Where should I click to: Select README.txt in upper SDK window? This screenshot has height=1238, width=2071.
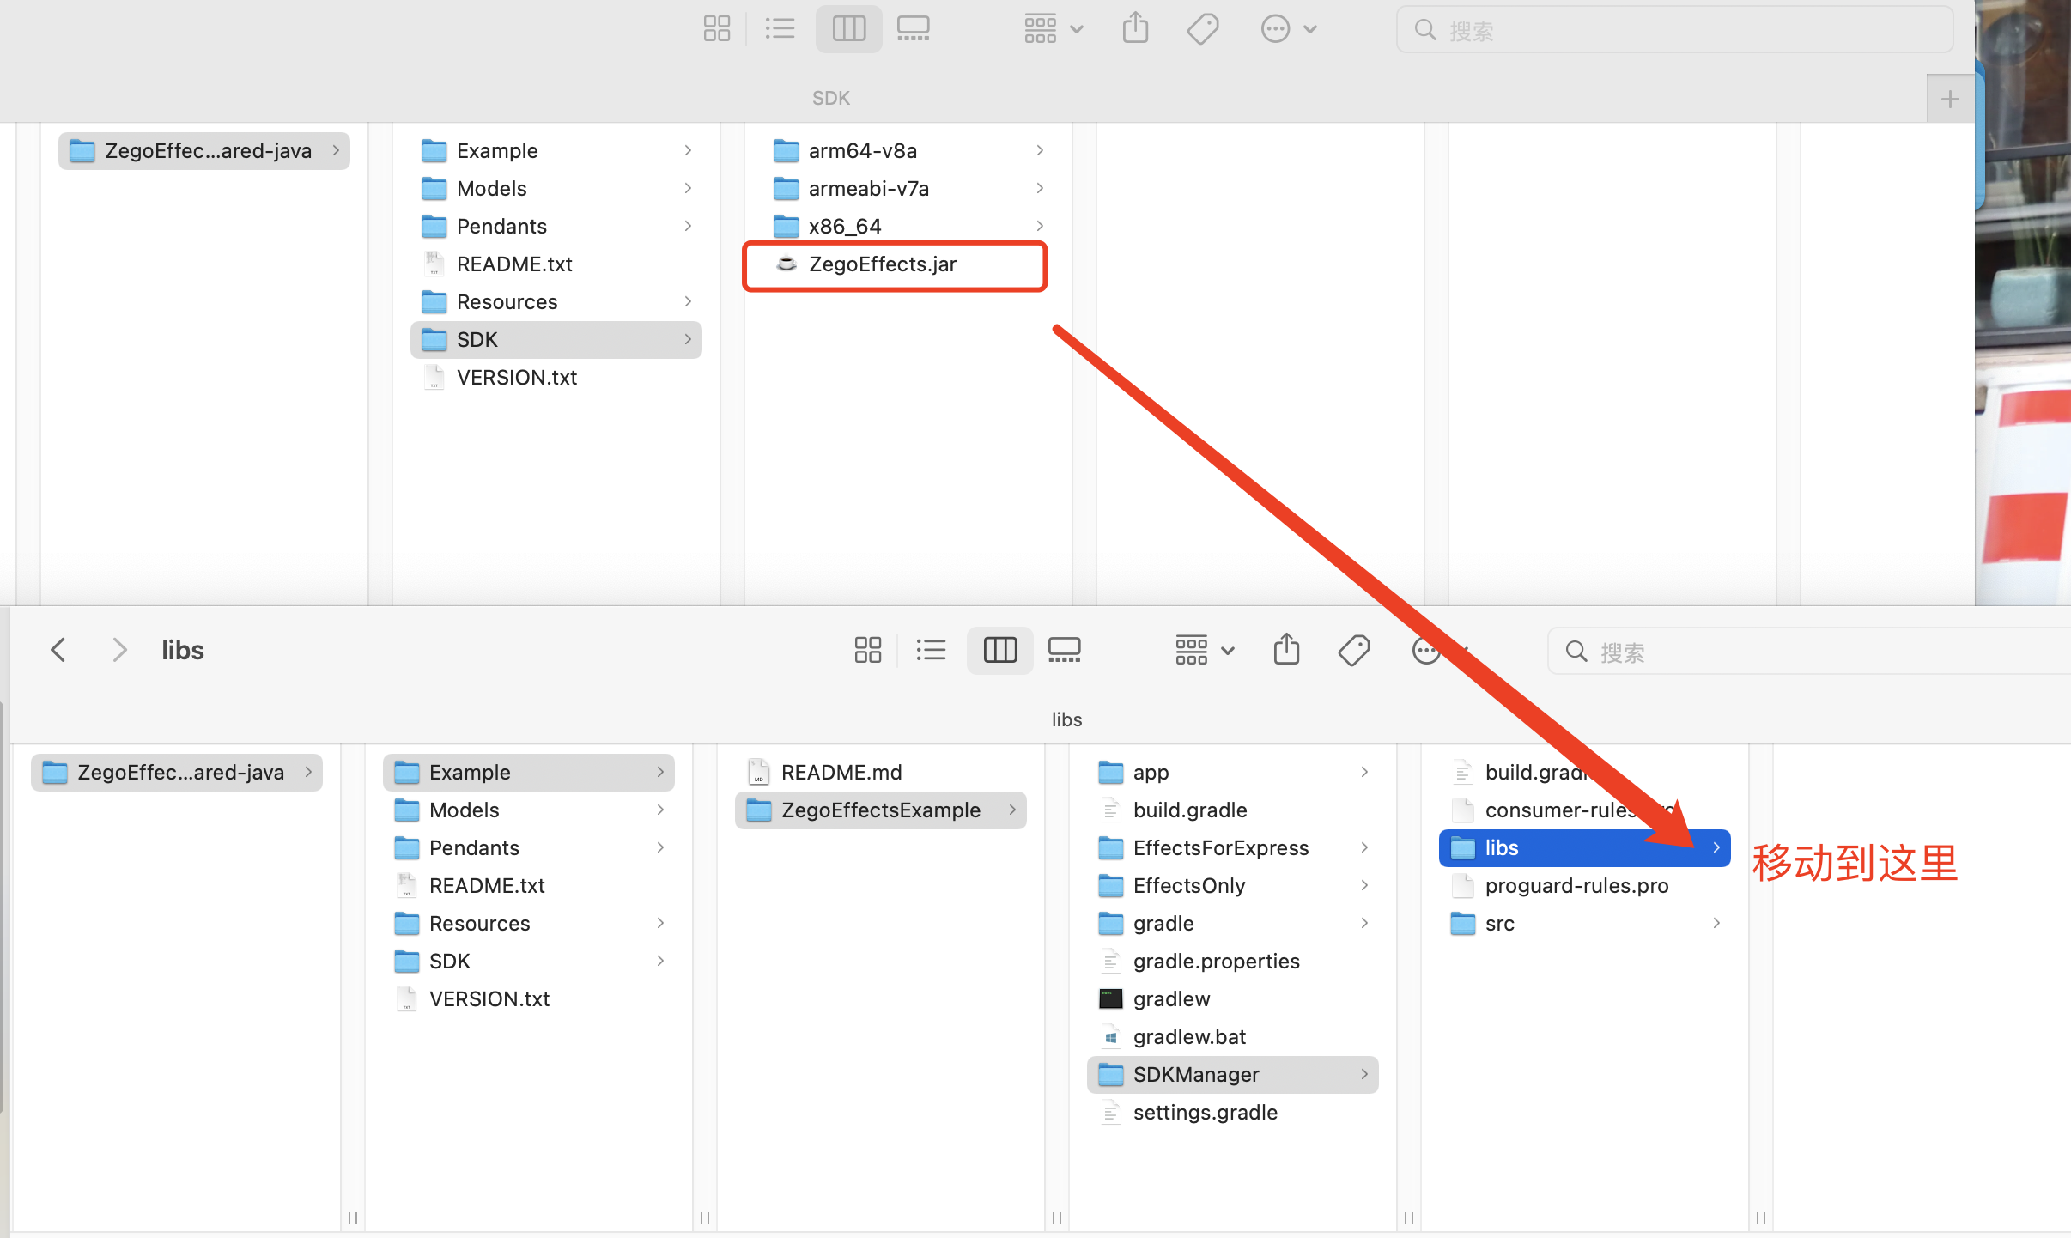coord(556,264)
